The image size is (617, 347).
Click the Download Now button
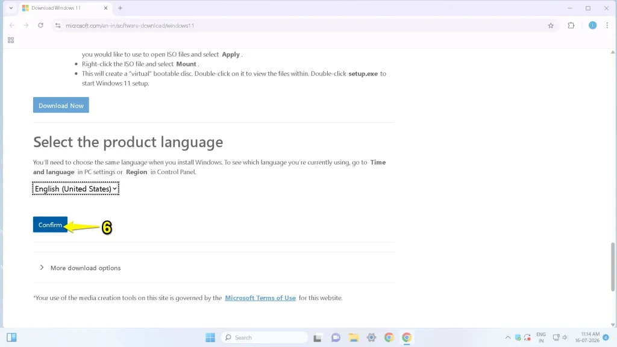click(61, 105)
